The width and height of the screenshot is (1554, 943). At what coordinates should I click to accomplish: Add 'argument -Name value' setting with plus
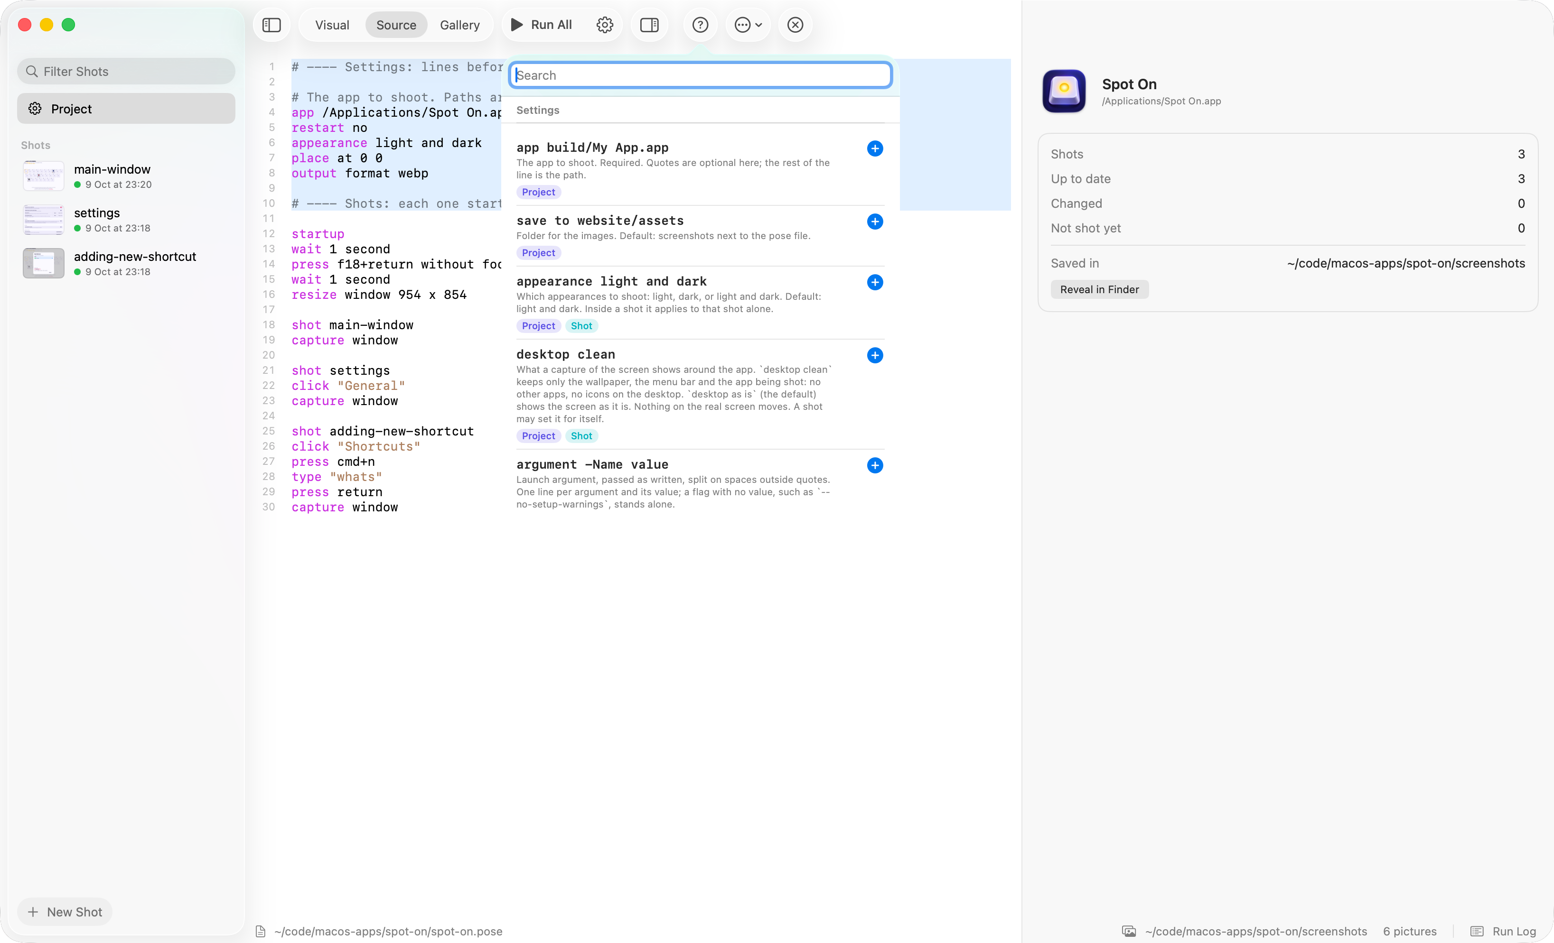point(875,465)
